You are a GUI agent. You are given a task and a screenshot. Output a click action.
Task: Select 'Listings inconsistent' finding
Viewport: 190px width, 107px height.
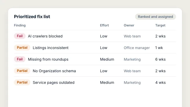(50, 48)
